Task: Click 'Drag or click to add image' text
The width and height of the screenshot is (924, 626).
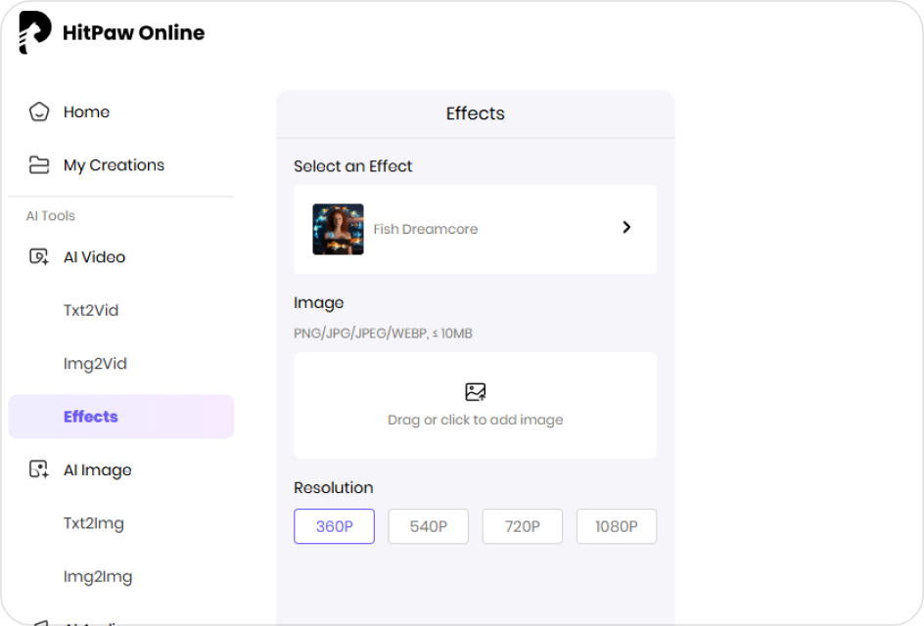Action: [476, 420]
